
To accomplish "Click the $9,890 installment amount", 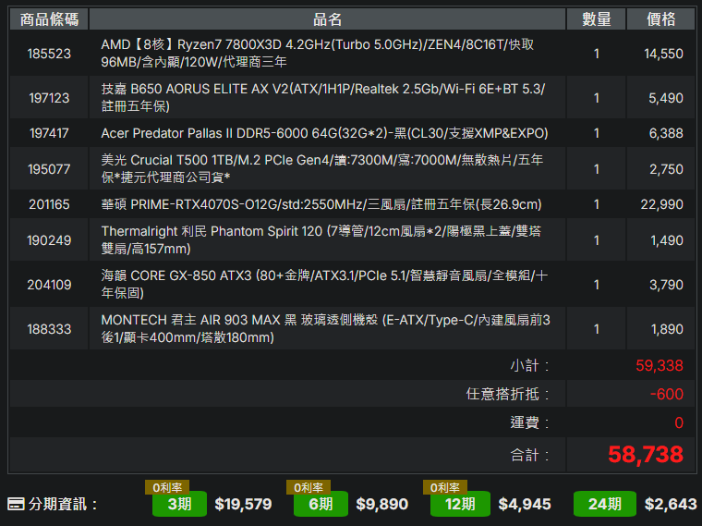I will [x=381, y=504].
